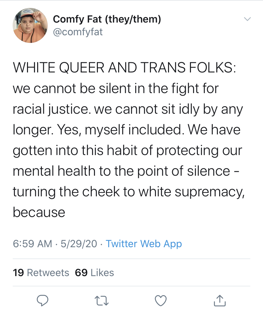263x312 pixels.
Task: Click the bold 19 retweet count
Action: pos(18,273)
